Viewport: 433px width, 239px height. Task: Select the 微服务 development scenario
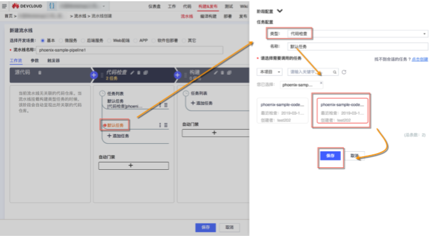pyautogui.click(x=61, y=41)
